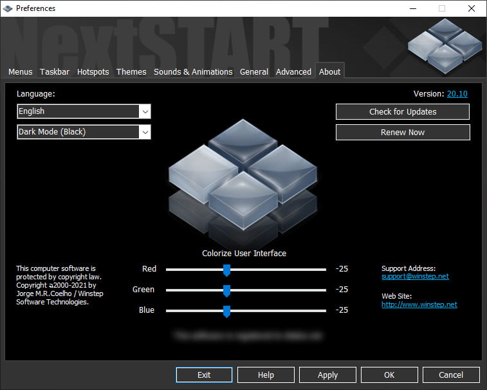This screenshot has width=487, height=390.
Task: Open the Menus tab
Action: pyautogui.click(x=20, y=72)
